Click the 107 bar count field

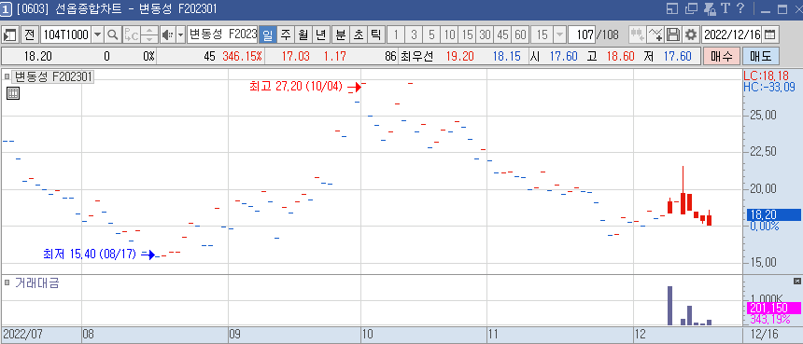[x=582, y=34]
